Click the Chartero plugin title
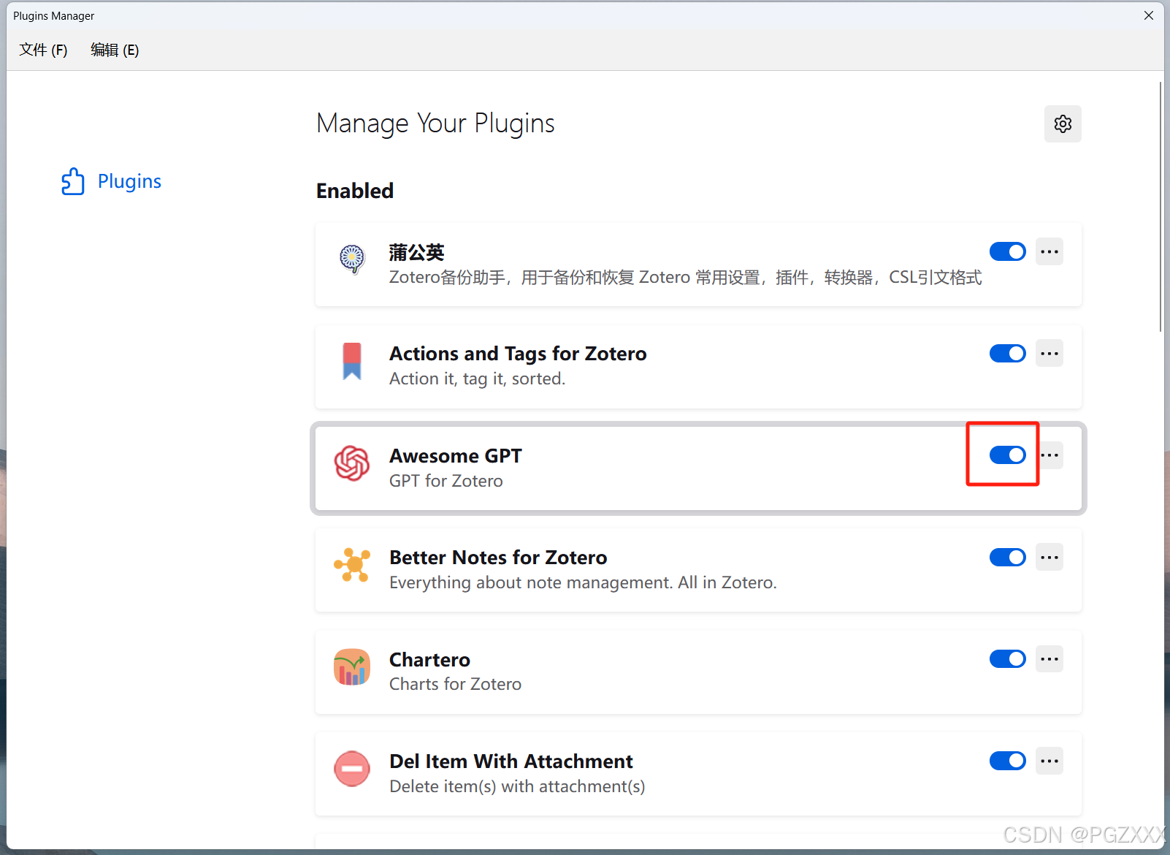The width and height of the screenshot is (1170, 855). click(x=429, y=660)
